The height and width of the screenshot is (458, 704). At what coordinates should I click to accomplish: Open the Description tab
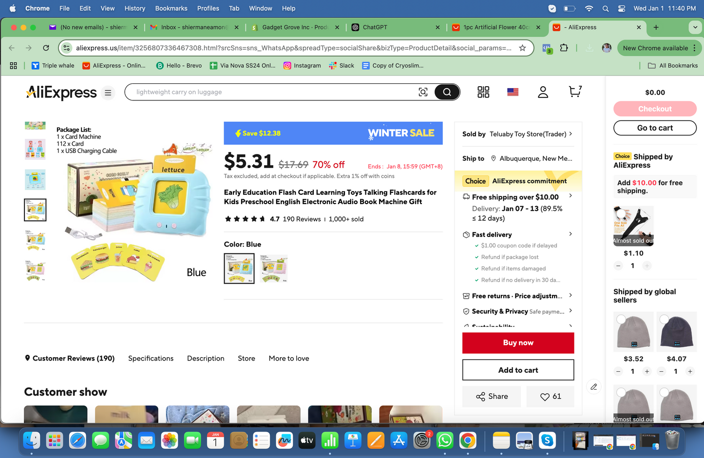click(x=206, y=358)
